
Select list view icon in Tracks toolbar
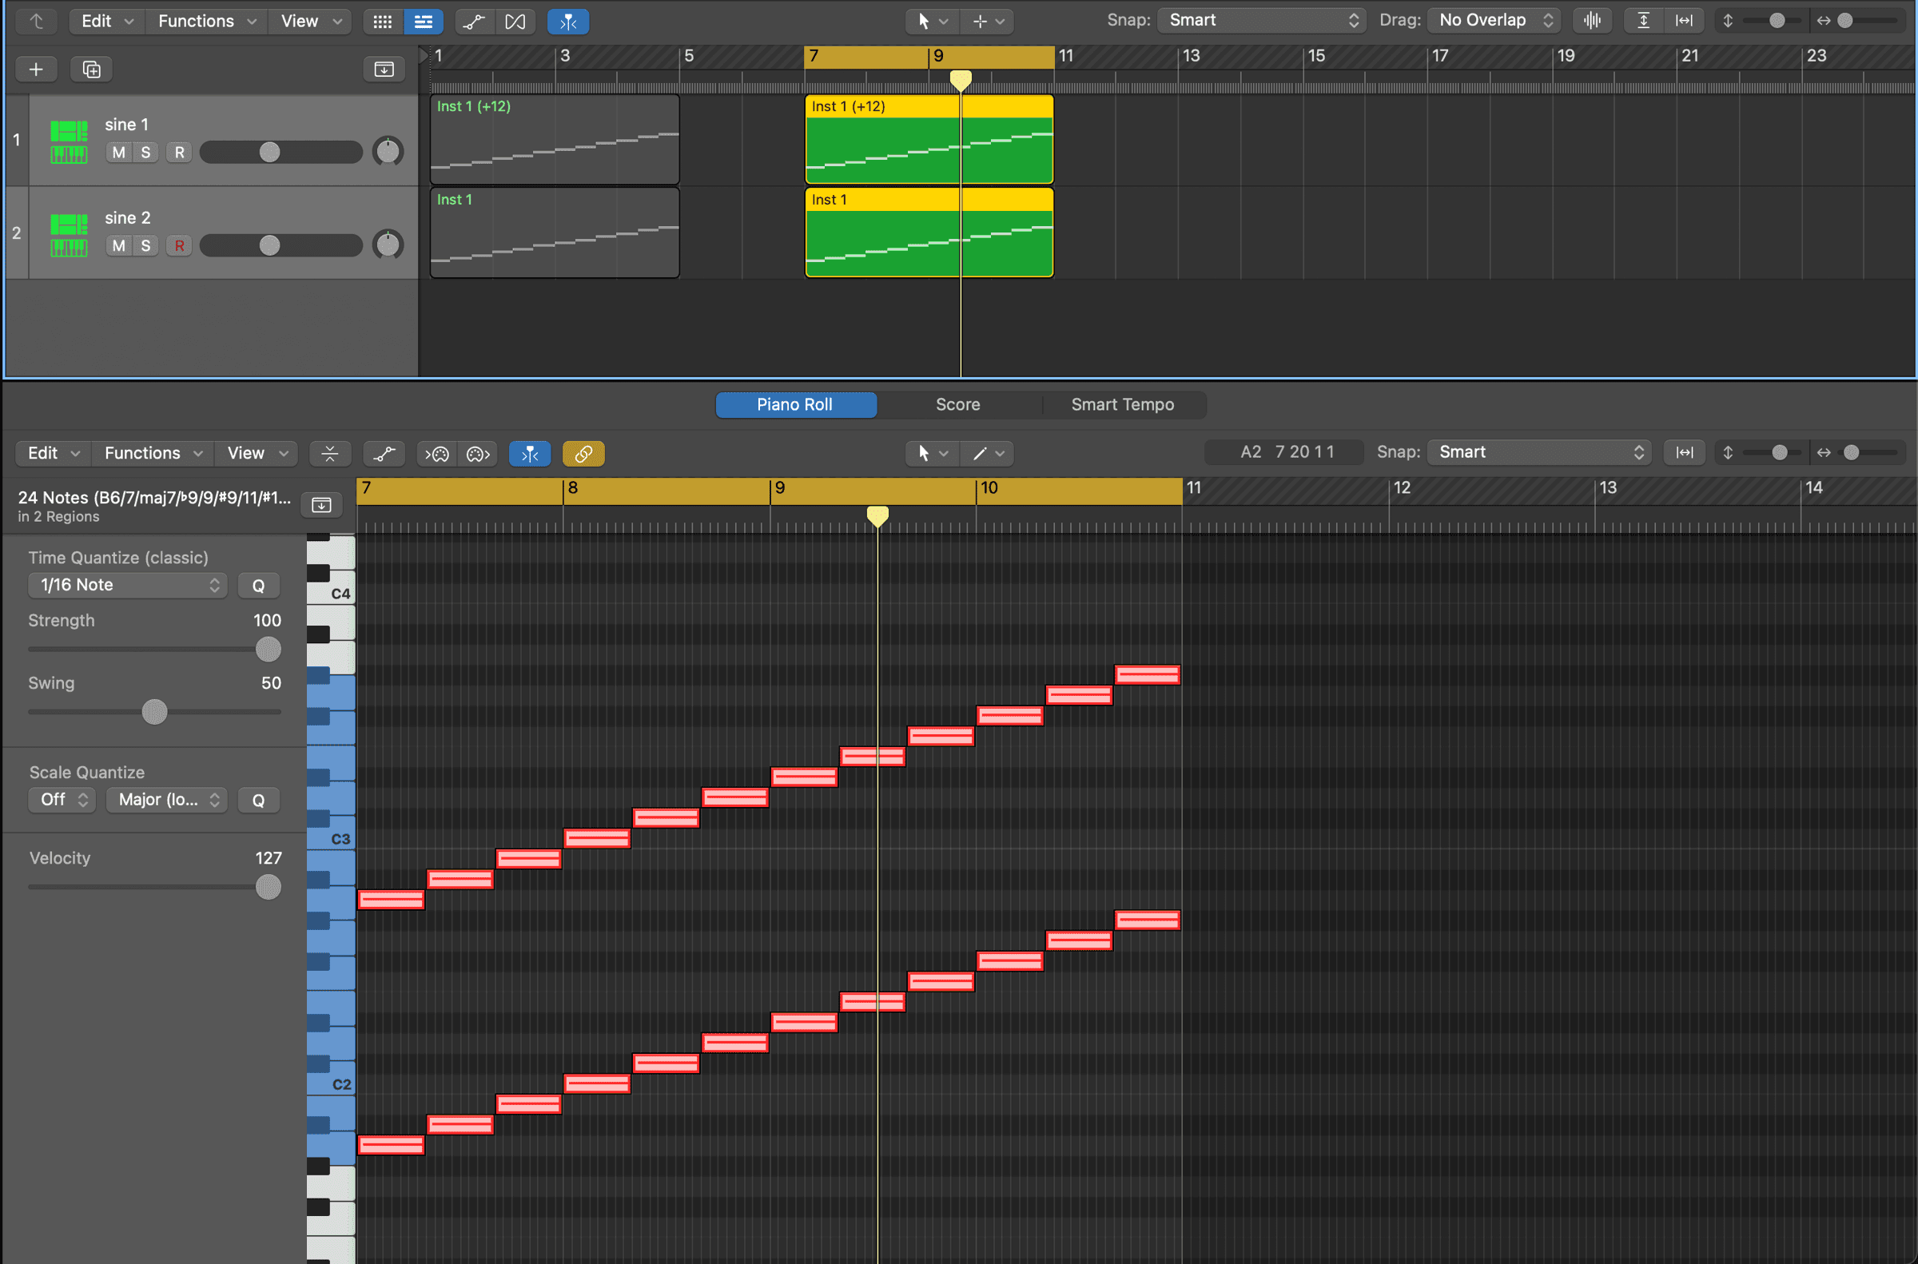424,22
